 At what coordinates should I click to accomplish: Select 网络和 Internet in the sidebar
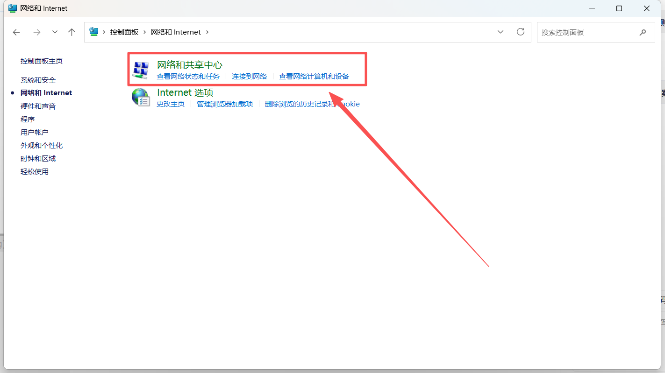point(46,93)
